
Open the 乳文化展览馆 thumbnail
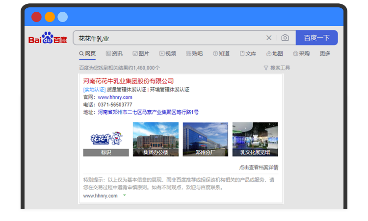255,139
